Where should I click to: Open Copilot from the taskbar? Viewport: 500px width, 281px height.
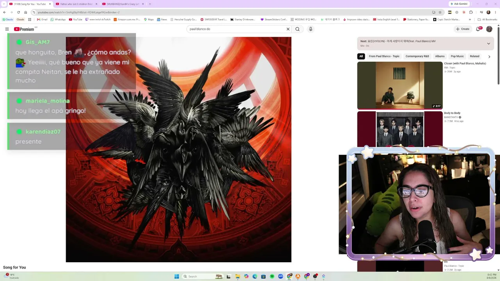pos(246,276)
